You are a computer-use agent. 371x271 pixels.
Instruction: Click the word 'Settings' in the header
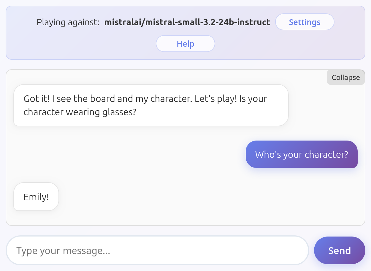pos(305,22)
